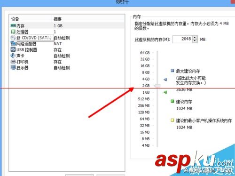Select the USB 控制器 icon
Image resolution: width=235 pixels, height=176 pixels.
pyautogui.click(x=13, y=49)
